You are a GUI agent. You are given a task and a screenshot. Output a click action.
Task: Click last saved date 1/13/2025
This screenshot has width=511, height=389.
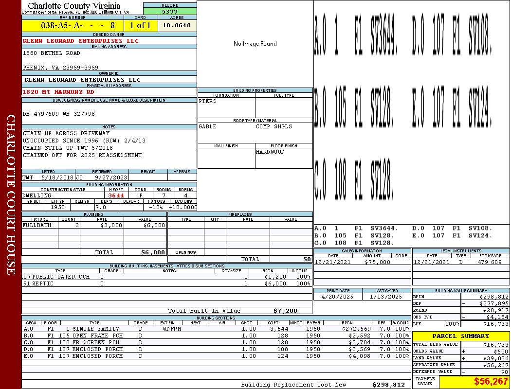tap(386, 297)
